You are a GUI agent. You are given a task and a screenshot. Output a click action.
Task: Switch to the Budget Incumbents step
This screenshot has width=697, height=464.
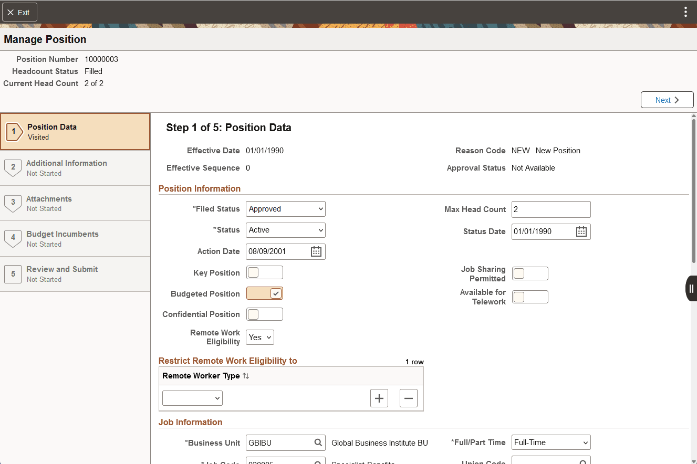tap(75, 238)
